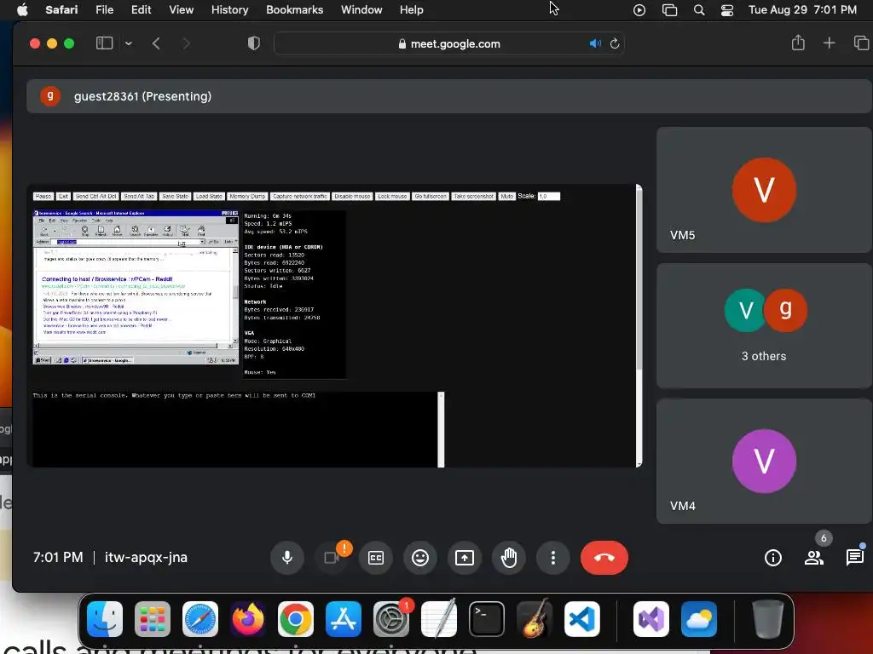Click the date and time in menu bar
The width and height of the screenshot is (873, 654).
pyautogui.click(x=802, y=9)
